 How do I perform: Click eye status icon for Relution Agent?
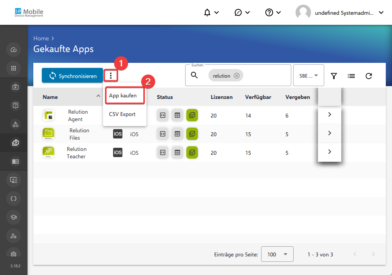coord(177,115)
